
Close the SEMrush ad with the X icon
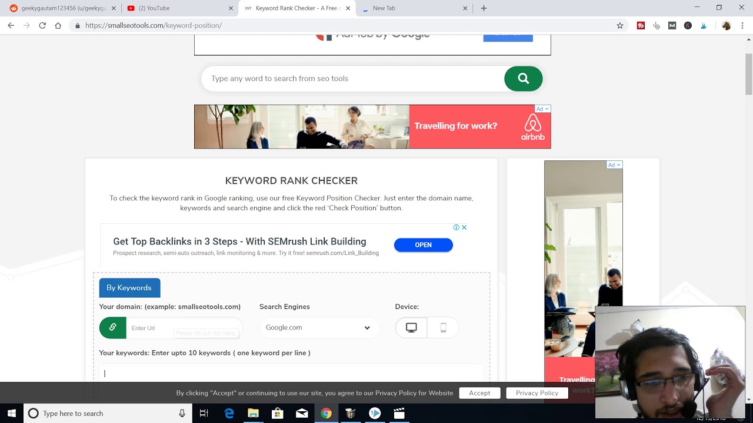tap(464, 227)
